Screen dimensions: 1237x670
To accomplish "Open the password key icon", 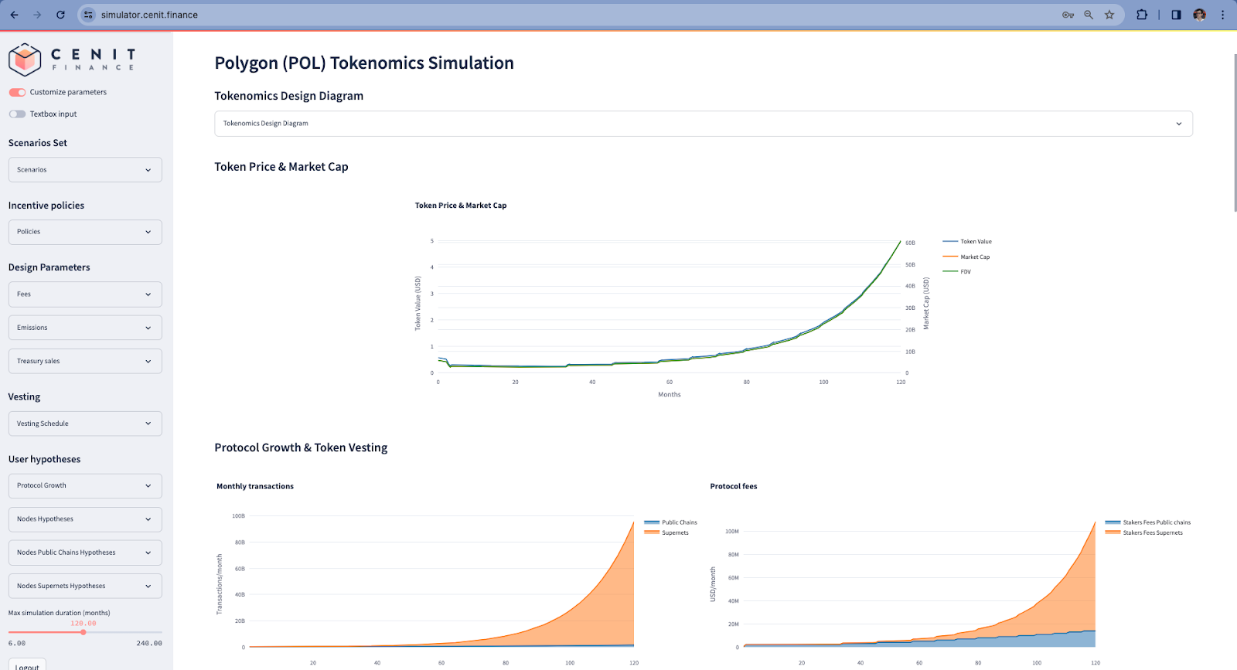I will (x=1068, y=15).
